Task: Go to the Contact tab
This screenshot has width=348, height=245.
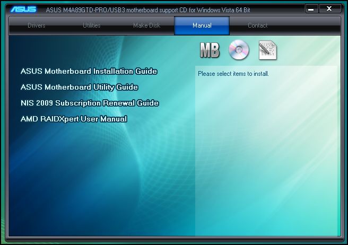Action: tap(257, 25)
